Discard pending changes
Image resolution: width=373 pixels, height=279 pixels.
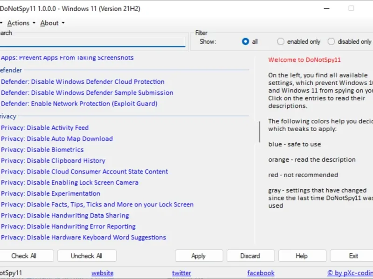tap(250, 256)
